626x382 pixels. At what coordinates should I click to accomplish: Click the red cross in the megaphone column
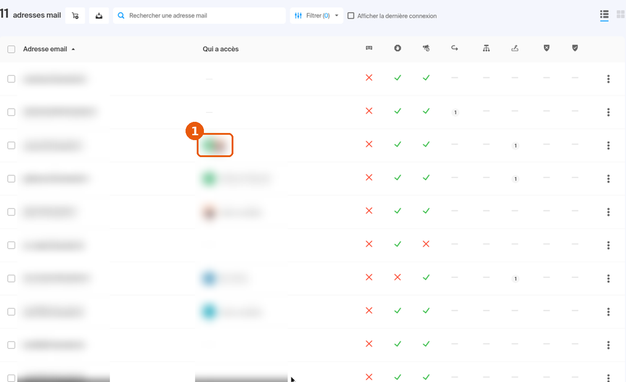(x=426, y=244)
